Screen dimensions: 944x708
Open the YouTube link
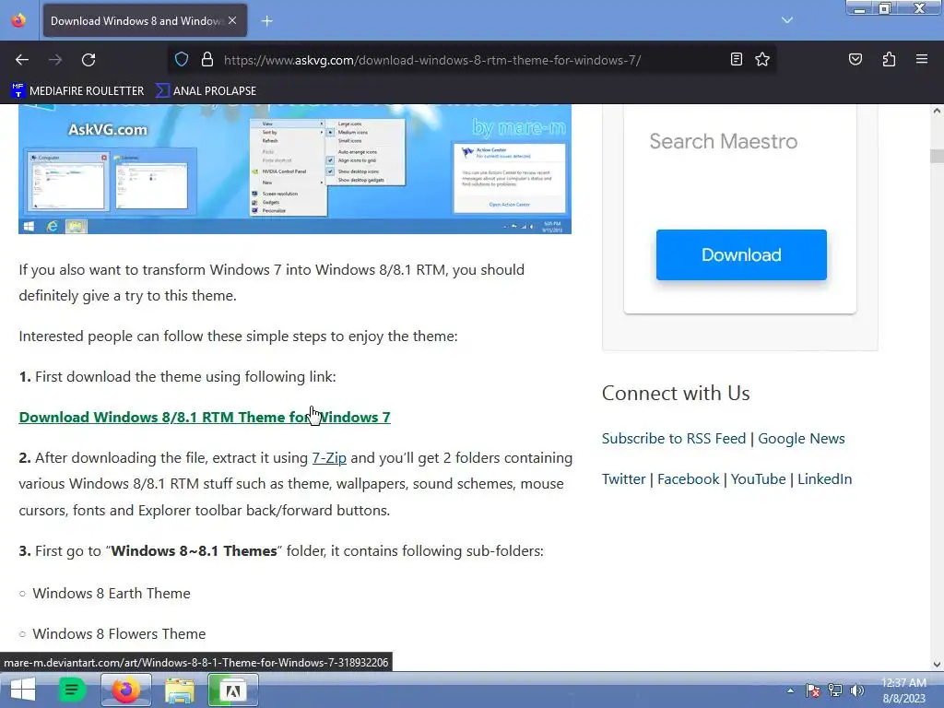click(758, 479)
